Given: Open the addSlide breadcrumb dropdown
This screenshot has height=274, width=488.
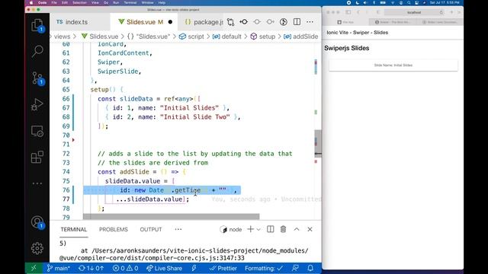Looking at the screenshot, I should coord(301,37).
